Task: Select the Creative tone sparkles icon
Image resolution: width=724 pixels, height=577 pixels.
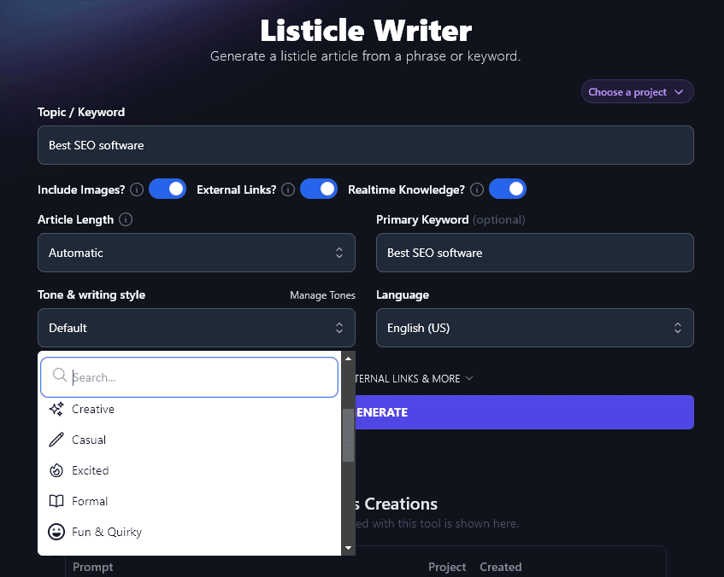Action: [x=58, y=409]
